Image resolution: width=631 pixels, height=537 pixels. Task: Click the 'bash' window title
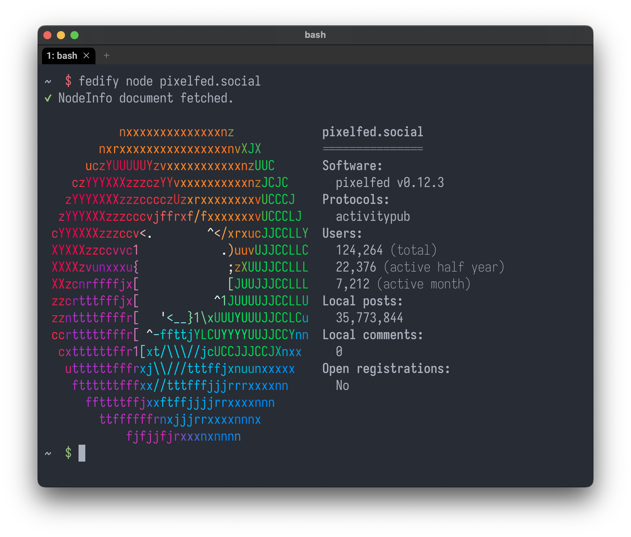[x=315, y=35]
